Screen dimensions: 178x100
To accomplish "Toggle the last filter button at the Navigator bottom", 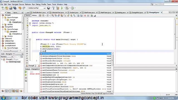I will point(21,91).
